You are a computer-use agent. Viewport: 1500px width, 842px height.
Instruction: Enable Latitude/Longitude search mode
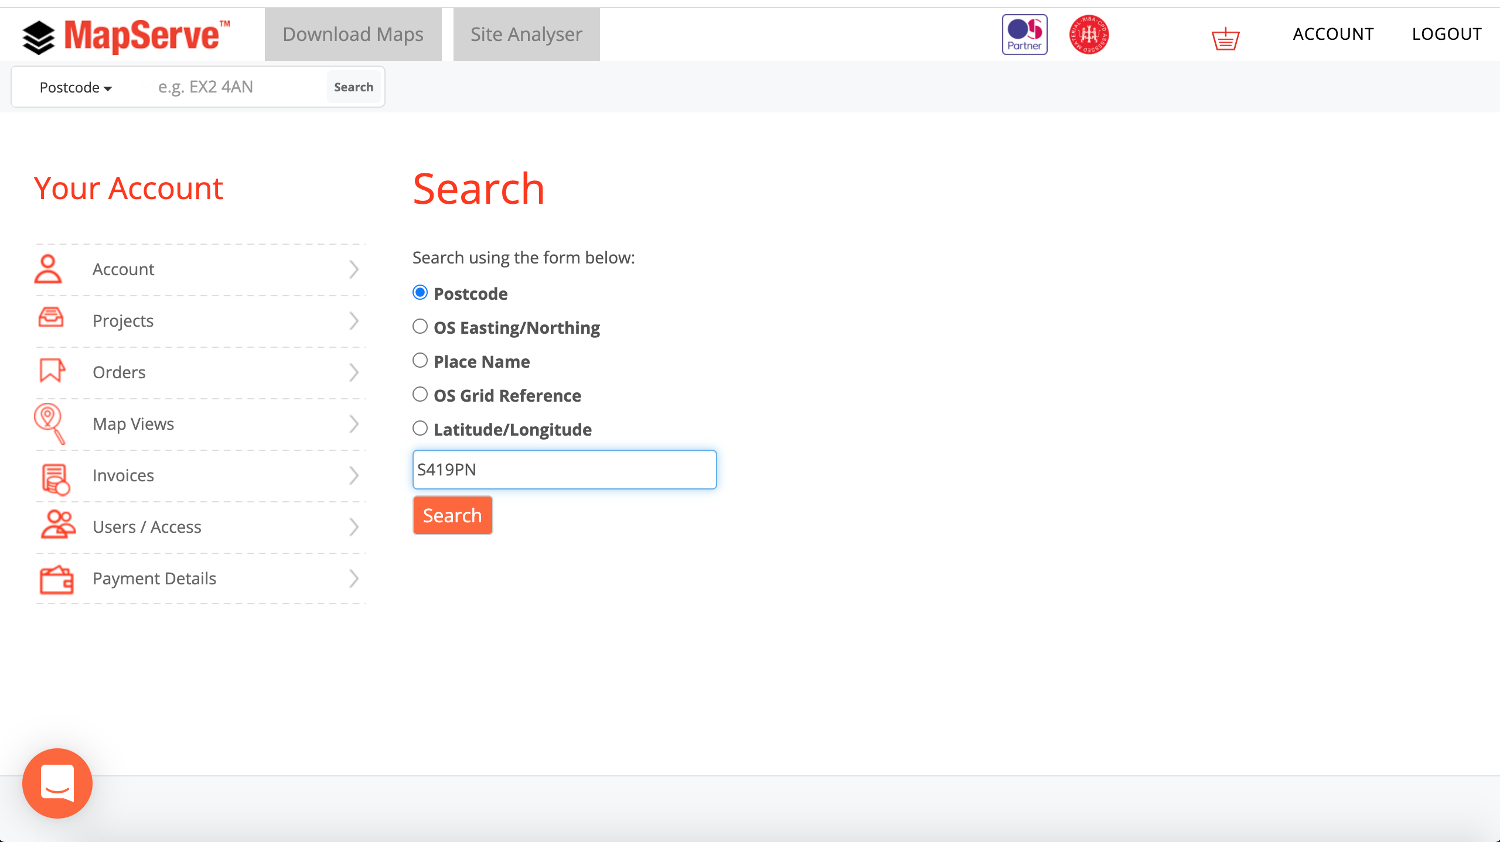[420, 428]
